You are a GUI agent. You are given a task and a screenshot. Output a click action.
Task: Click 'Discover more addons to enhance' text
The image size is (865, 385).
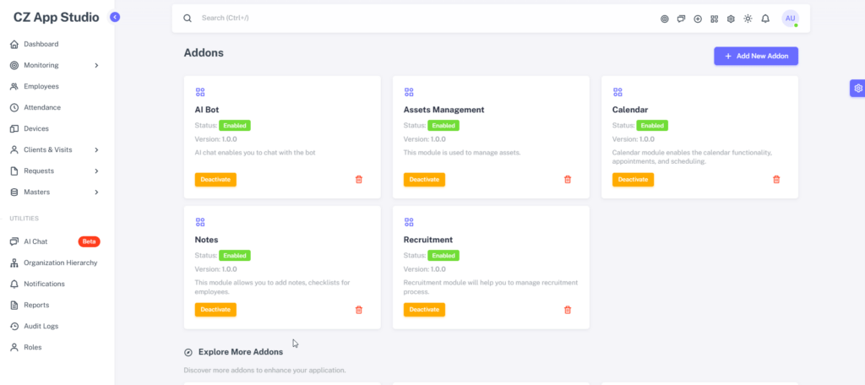point(264,371)
